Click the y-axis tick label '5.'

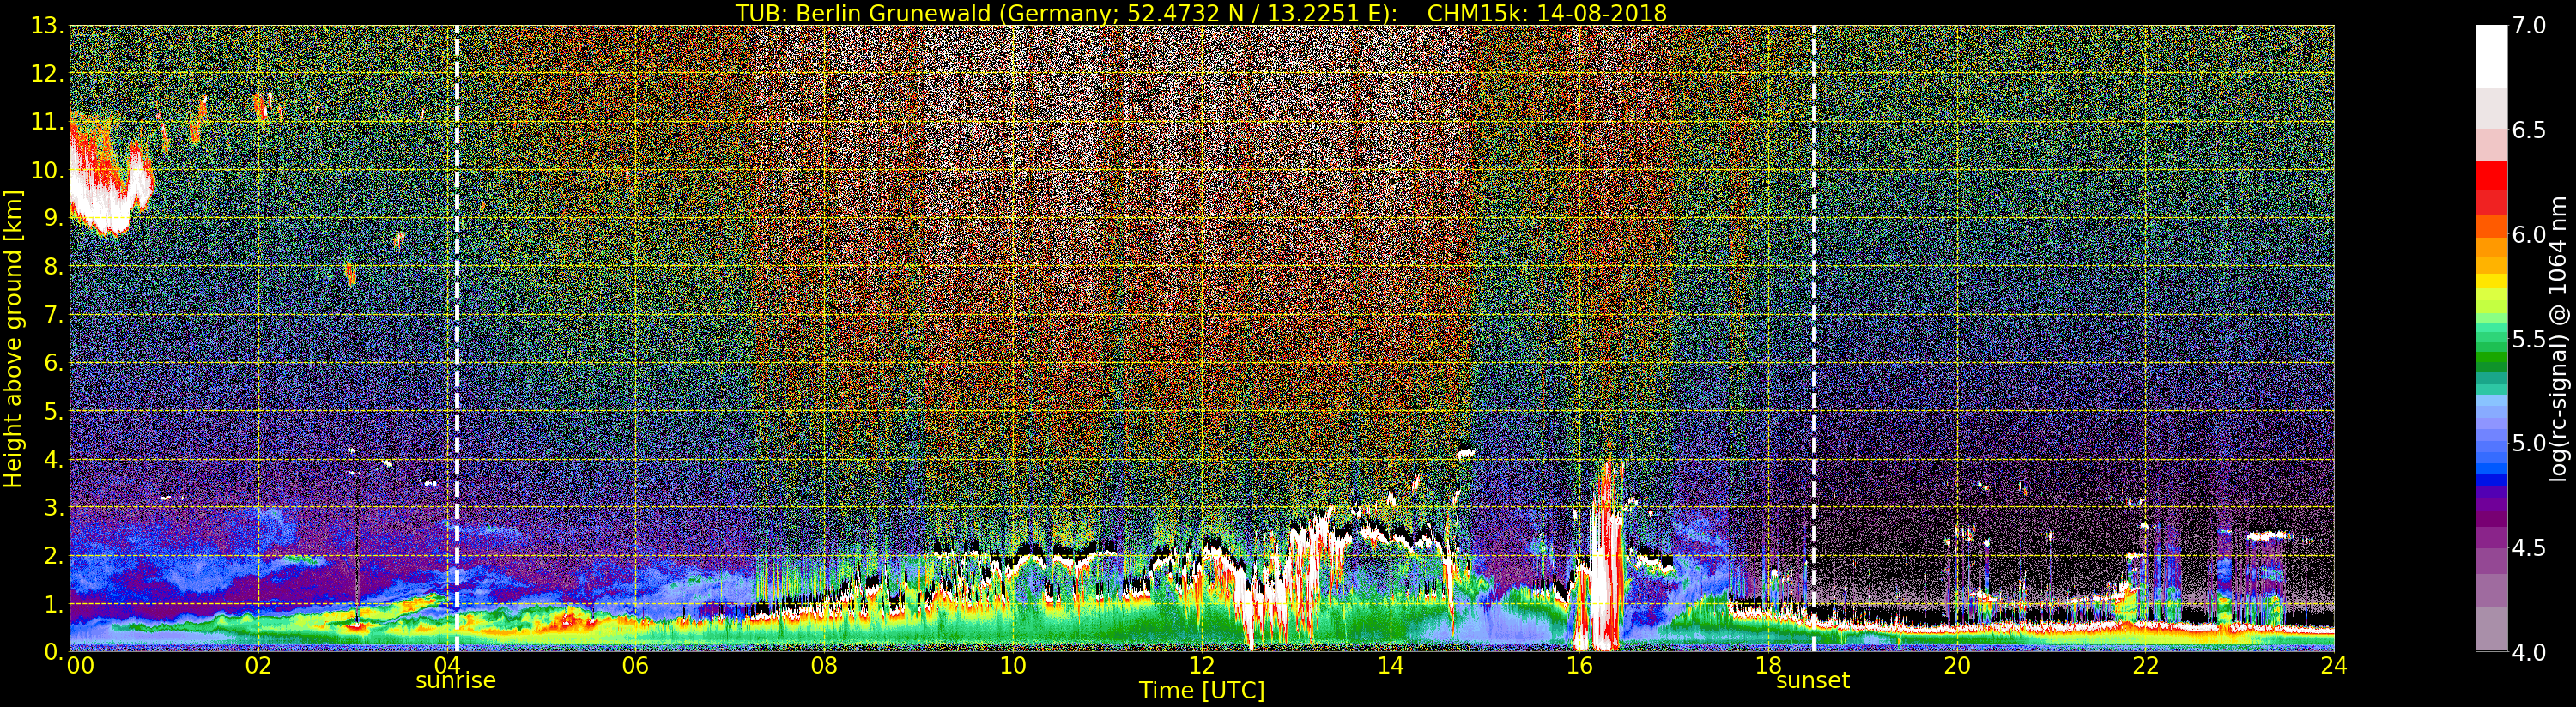coord(54,411)
